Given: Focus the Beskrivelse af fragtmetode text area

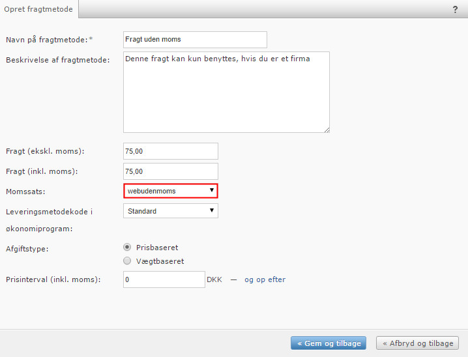Looking at the screenshot, I should (x=226, y=92).
